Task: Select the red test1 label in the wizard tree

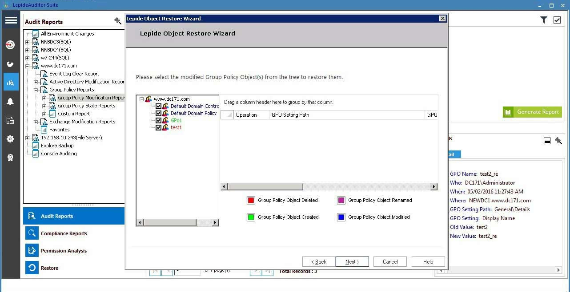Action: pyautogui.click(x=176, y=128)
